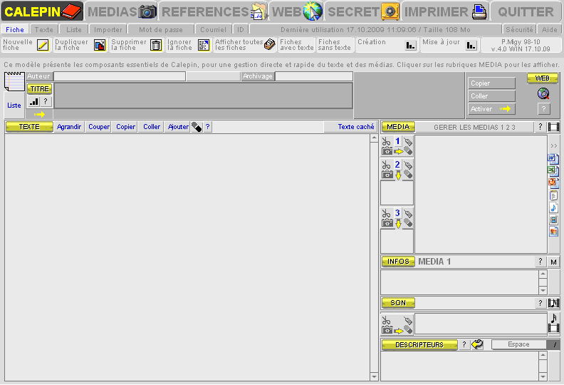Click the yellow WEB button
The height and width of the screenshot is (385, 564).
tap(543, 78)
